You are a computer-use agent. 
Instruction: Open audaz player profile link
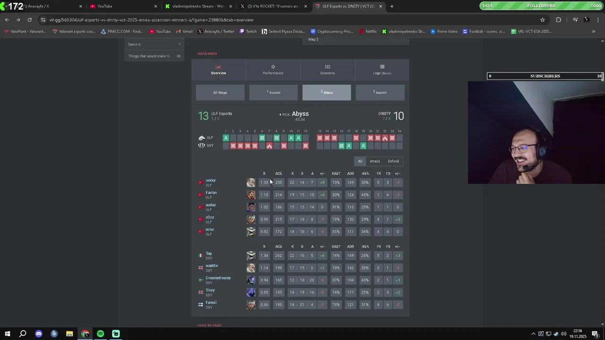(211, 205)
